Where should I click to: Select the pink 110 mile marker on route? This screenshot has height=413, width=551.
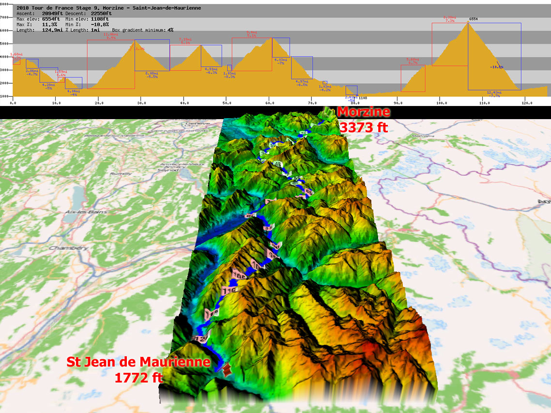pos(230,291)
